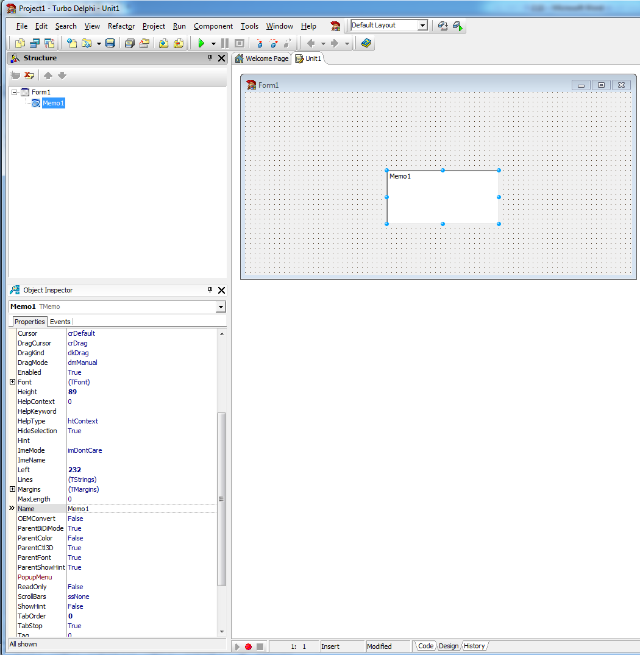Screen dimensions: 640x655
Task: Click the red macro record button
Action: (x=249, y=646)
